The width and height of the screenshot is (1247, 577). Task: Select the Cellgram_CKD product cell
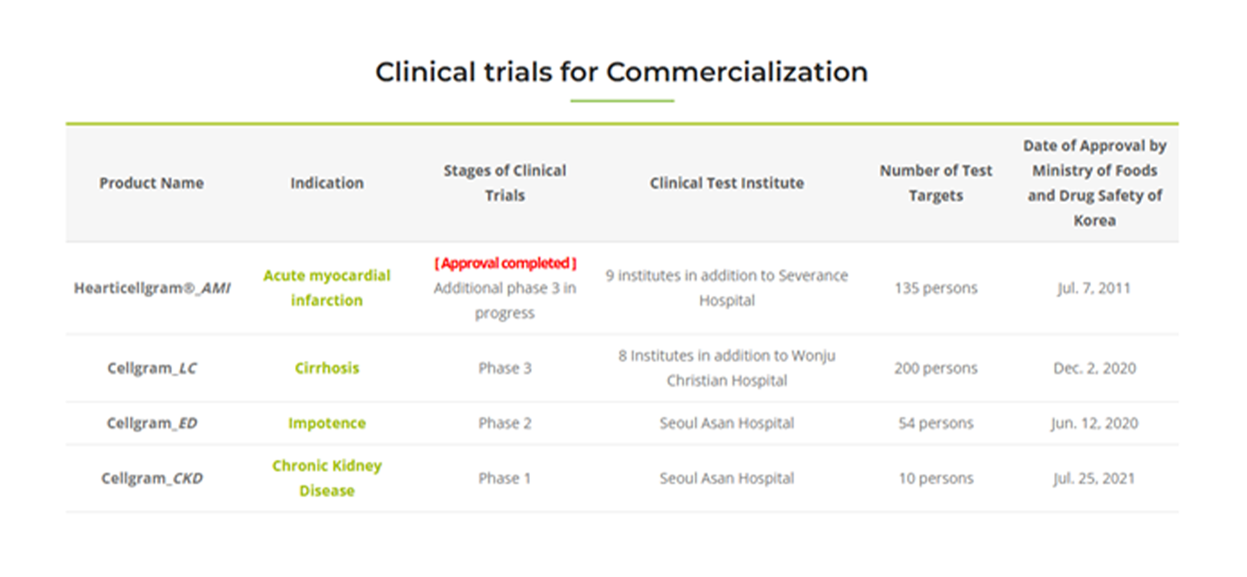coord(152,479)
